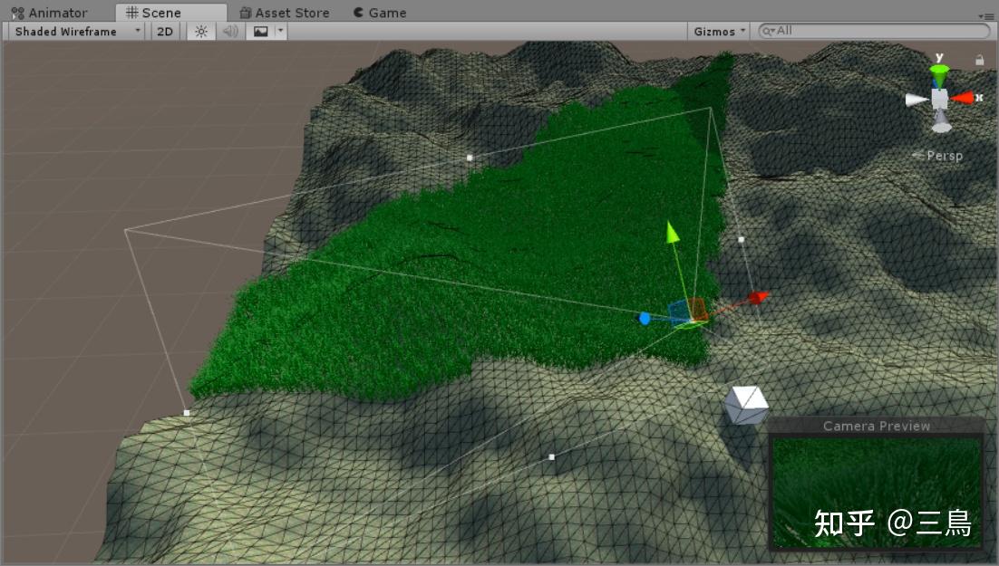The width and height of the screenshot is (999, 566).
Task: Click the scene effects image icon
Action: 260,31
